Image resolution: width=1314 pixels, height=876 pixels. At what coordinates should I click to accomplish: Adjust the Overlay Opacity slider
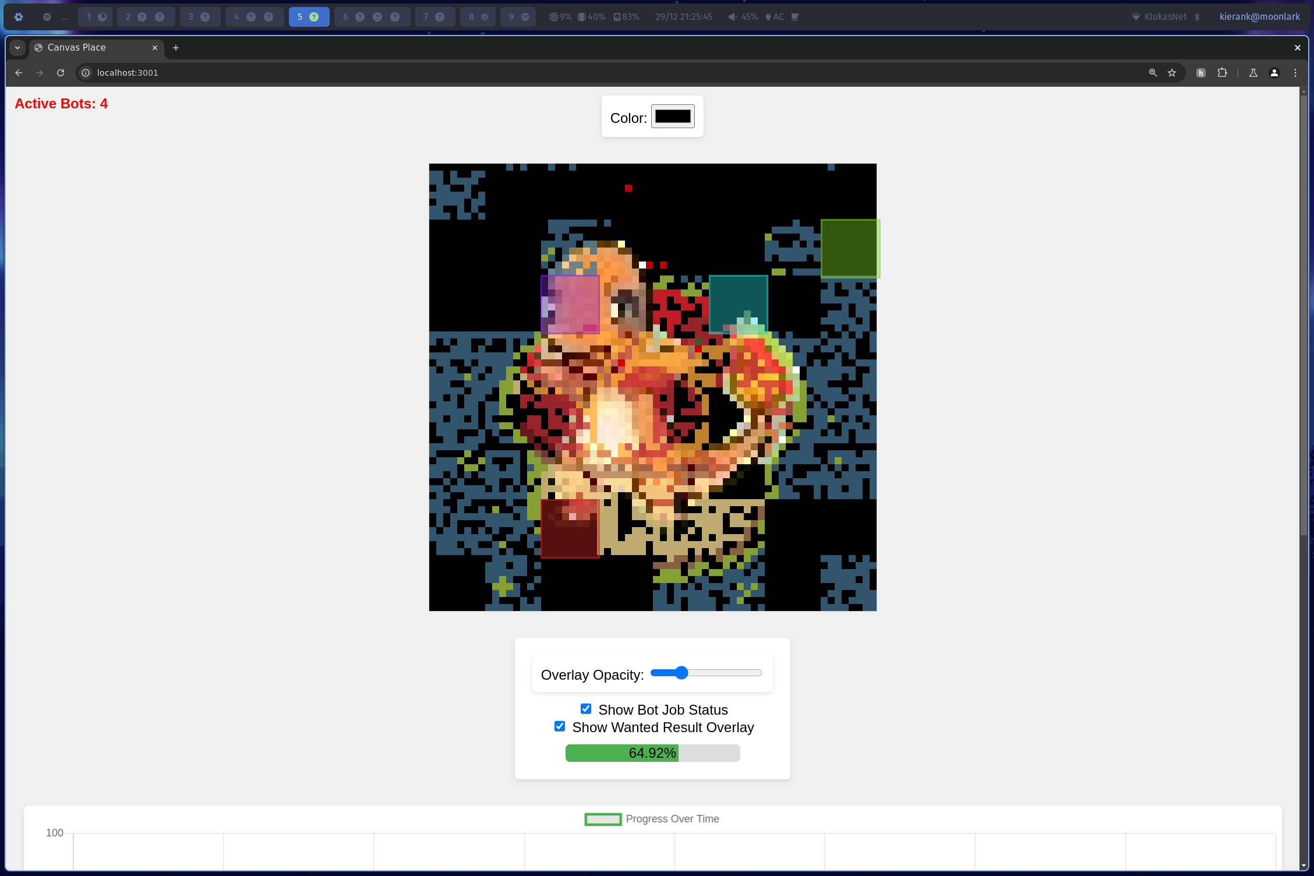[706, 673]
